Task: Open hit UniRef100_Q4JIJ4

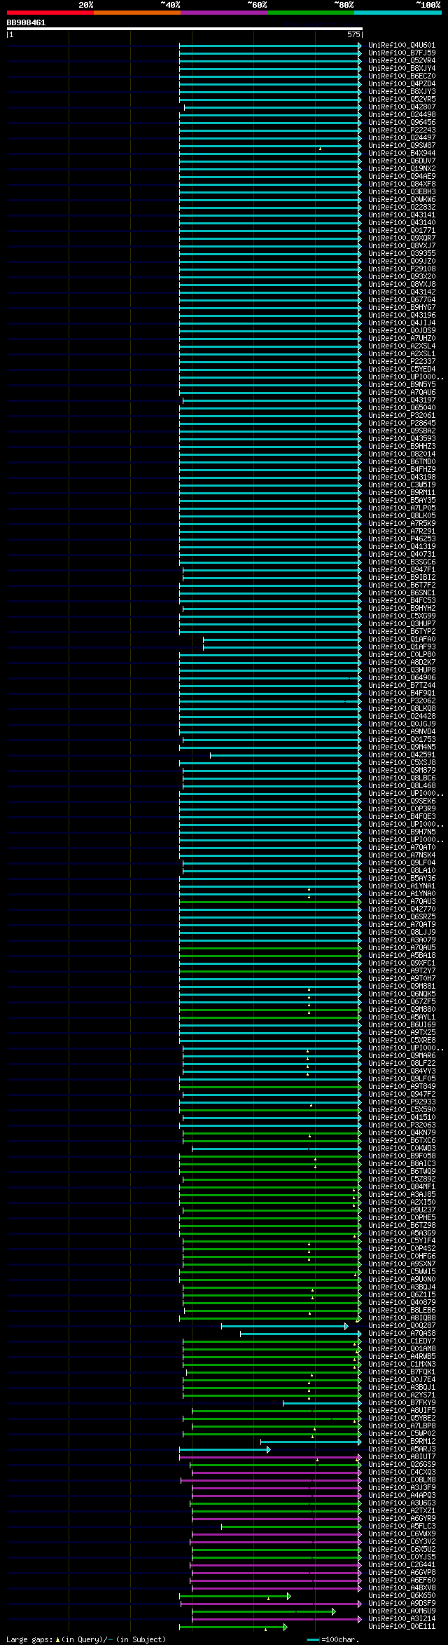Action: click(x=402, y=323)
